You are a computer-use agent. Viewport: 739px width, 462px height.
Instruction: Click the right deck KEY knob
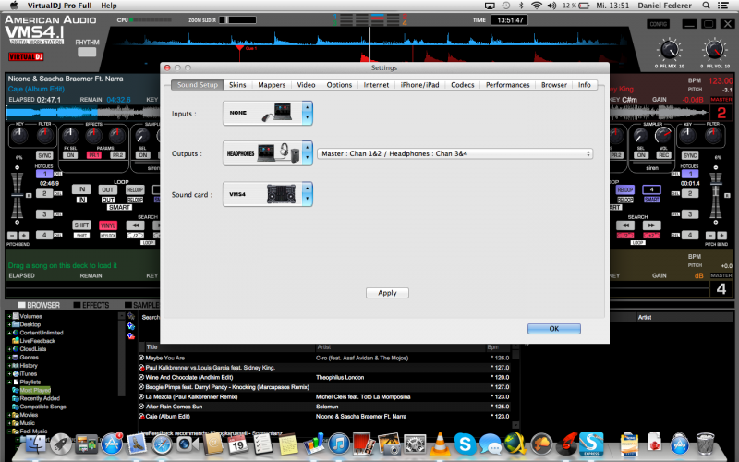pos(687,135)
